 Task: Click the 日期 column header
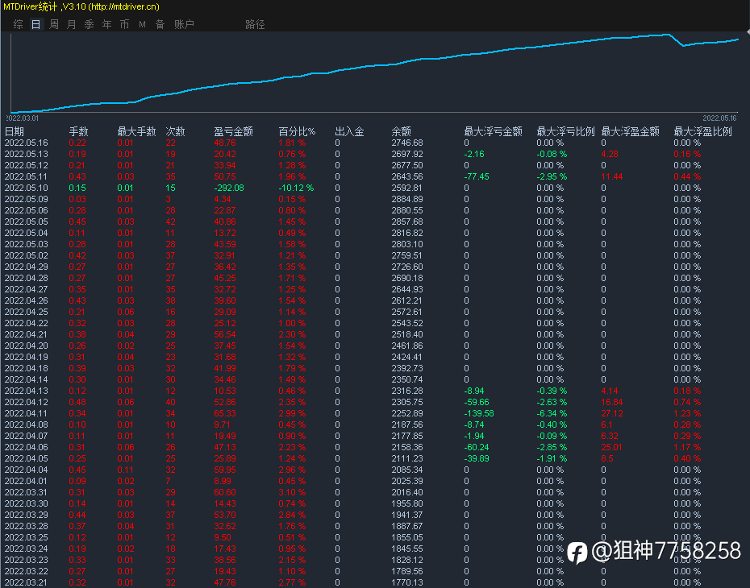coord(15,131)
